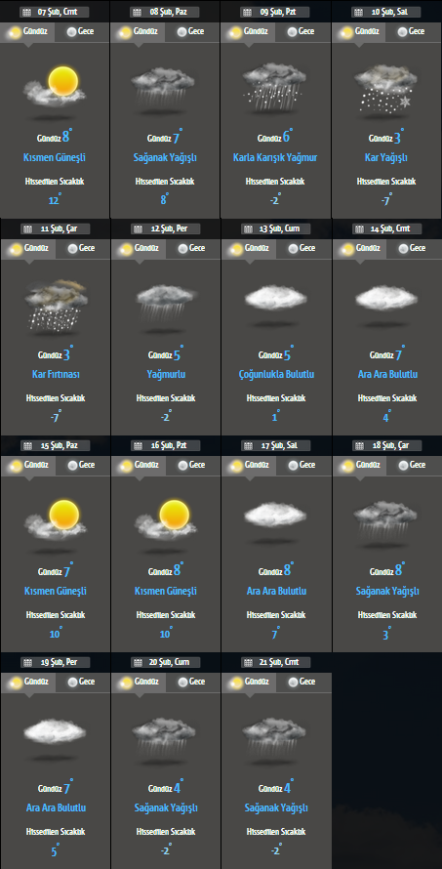Screen dimensions: 442x869
Task: Switch 08 Şub card to Gece
Action: pyautogui.click(x=192, y=31)
